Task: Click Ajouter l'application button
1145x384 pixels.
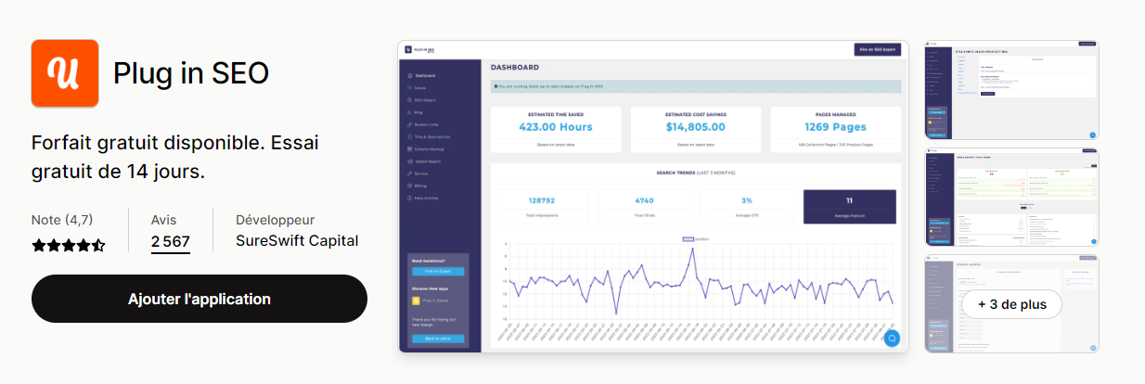Action: coord(199,299)
